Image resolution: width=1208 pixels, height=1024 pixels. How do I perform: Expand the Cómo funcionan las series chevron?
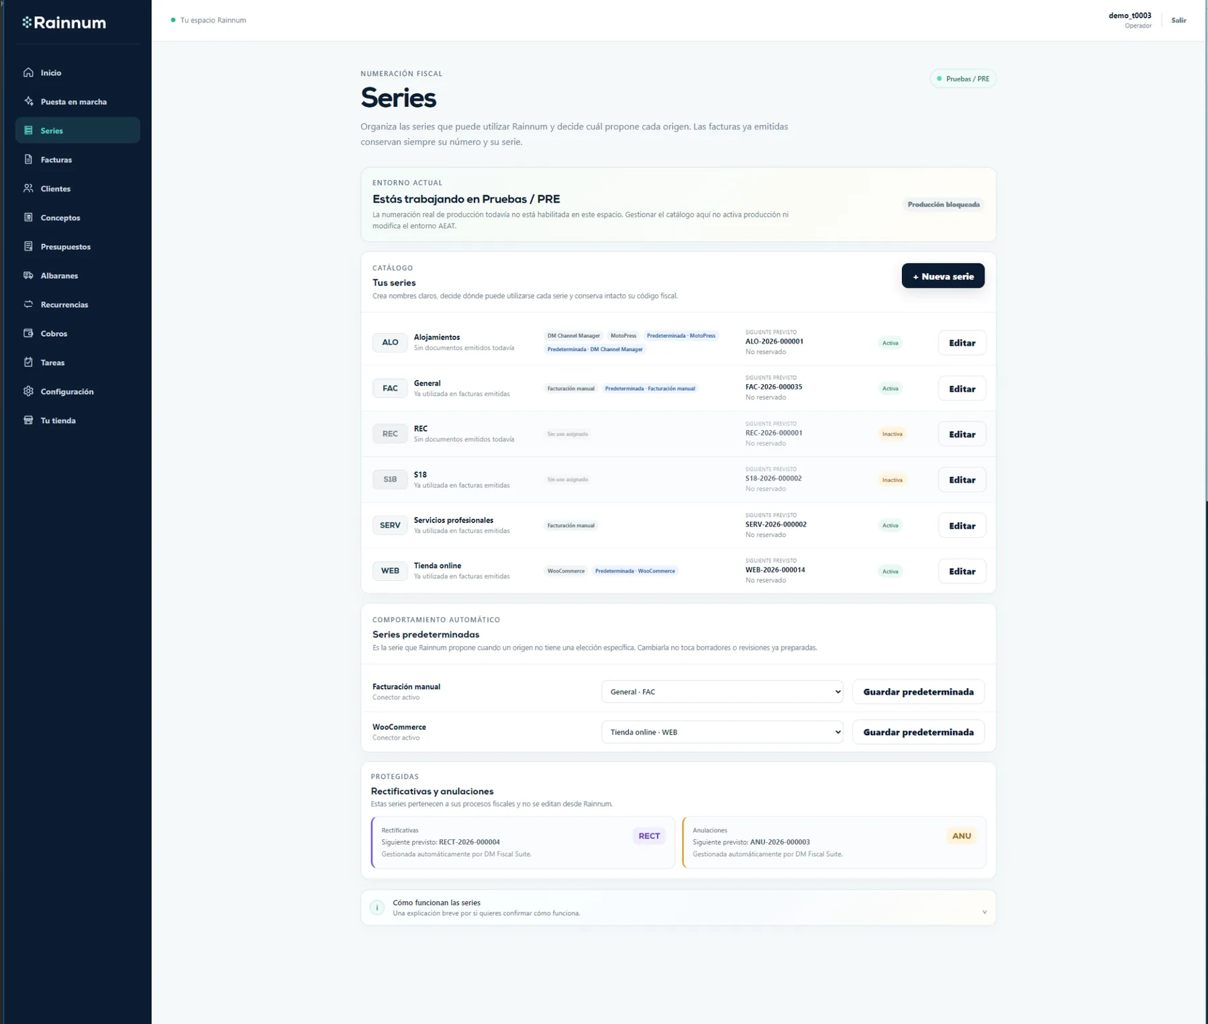click(x=984, y=912)
